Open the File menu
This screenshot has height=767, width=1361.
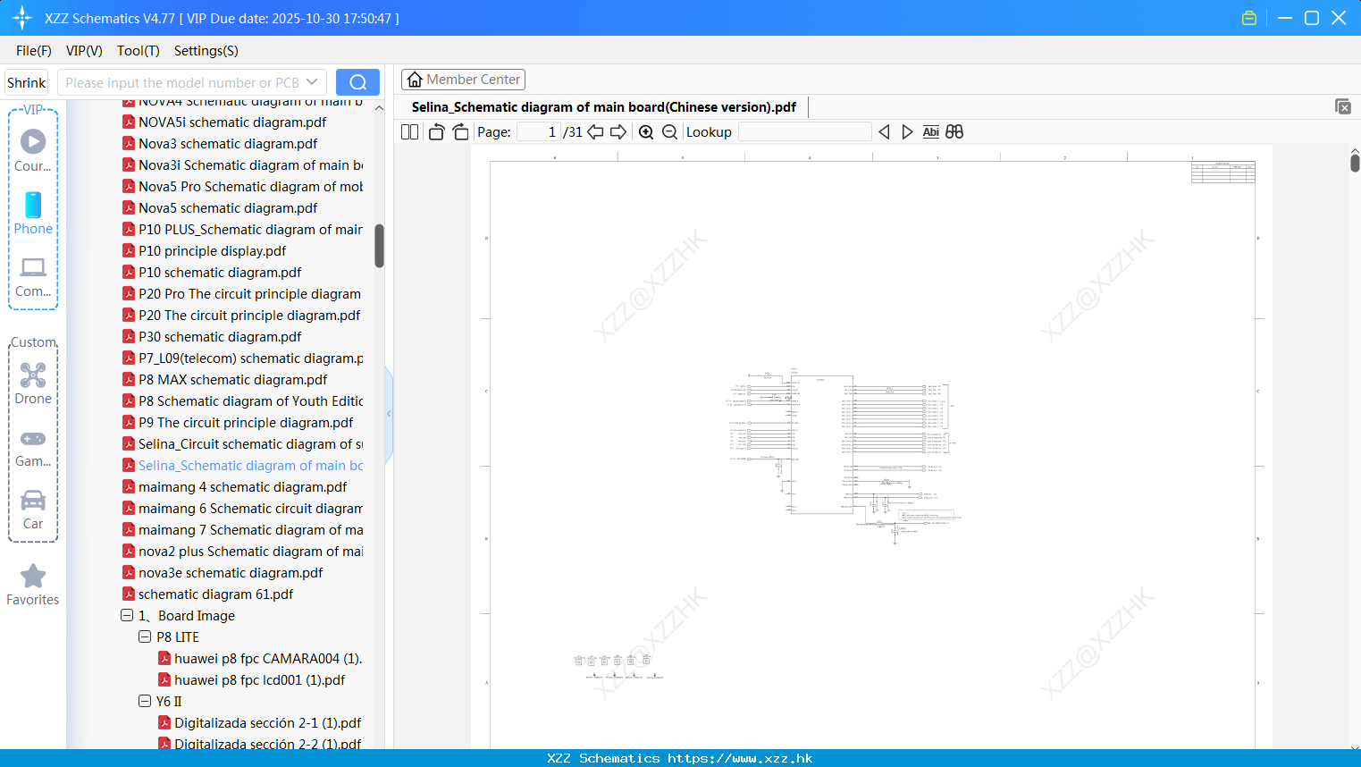pos(34,50)
